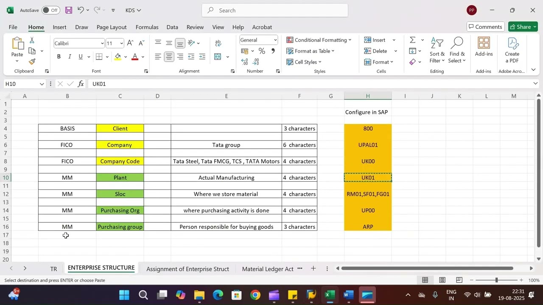543x305 pixels.
Task: Click Delete cells button
Action: [x=376, y=51]
